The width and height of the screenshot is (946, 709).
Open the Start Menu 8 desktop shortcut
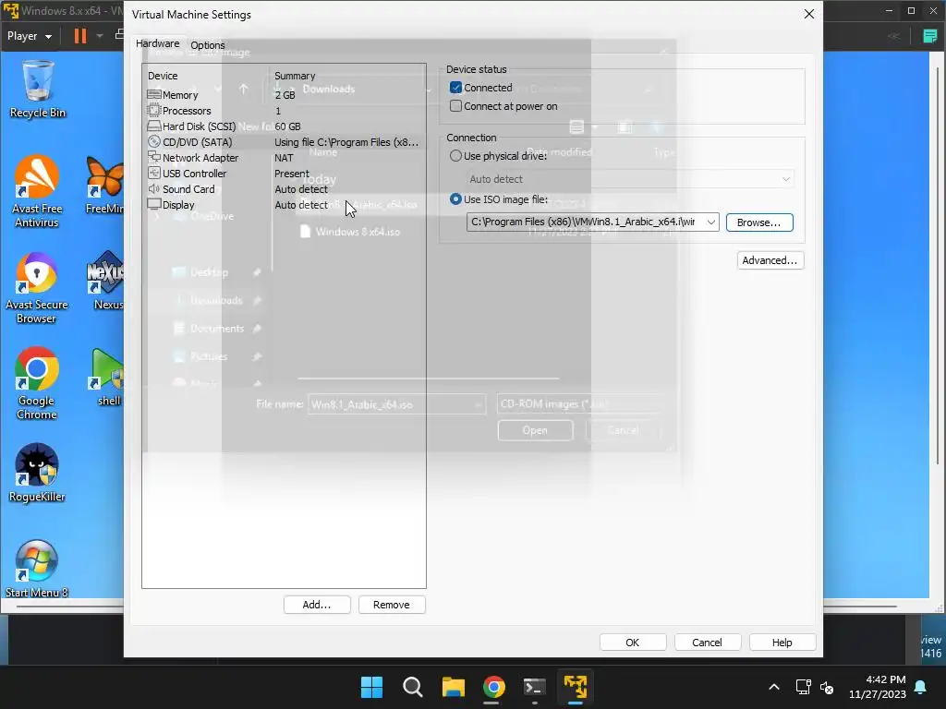[37, 569]
